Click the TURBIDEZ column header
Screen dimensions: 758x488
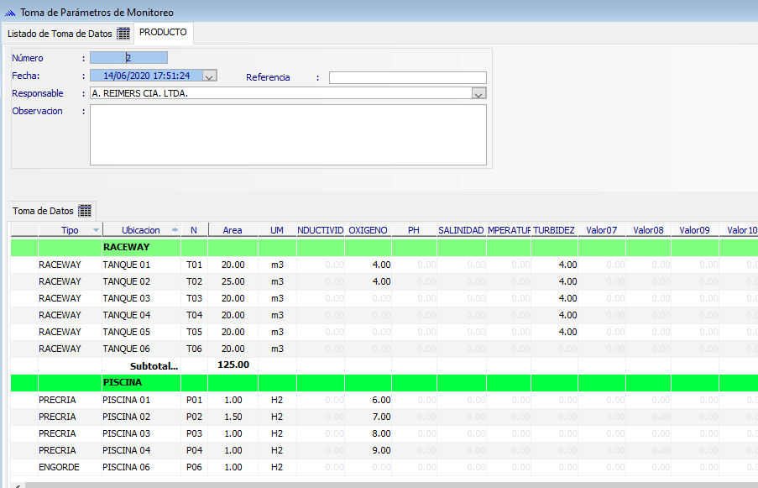554,230
